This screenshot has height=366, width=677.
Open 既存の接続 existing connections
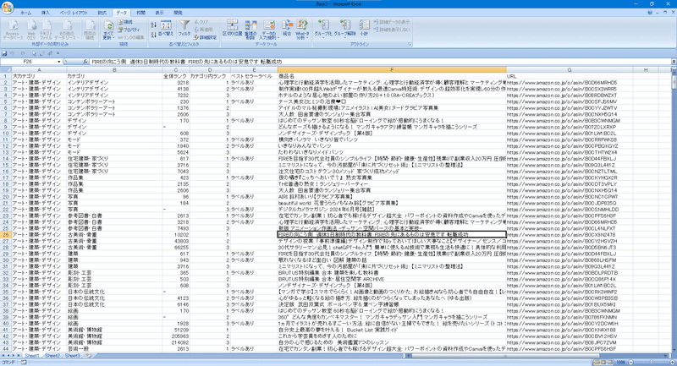tap(90, 30)
